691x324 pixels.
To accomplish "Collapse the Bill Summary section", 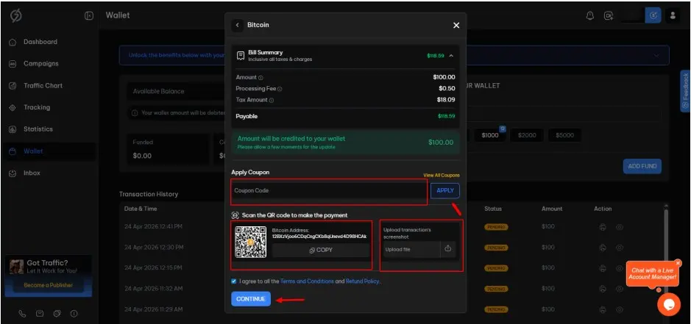I will (451, 56).
